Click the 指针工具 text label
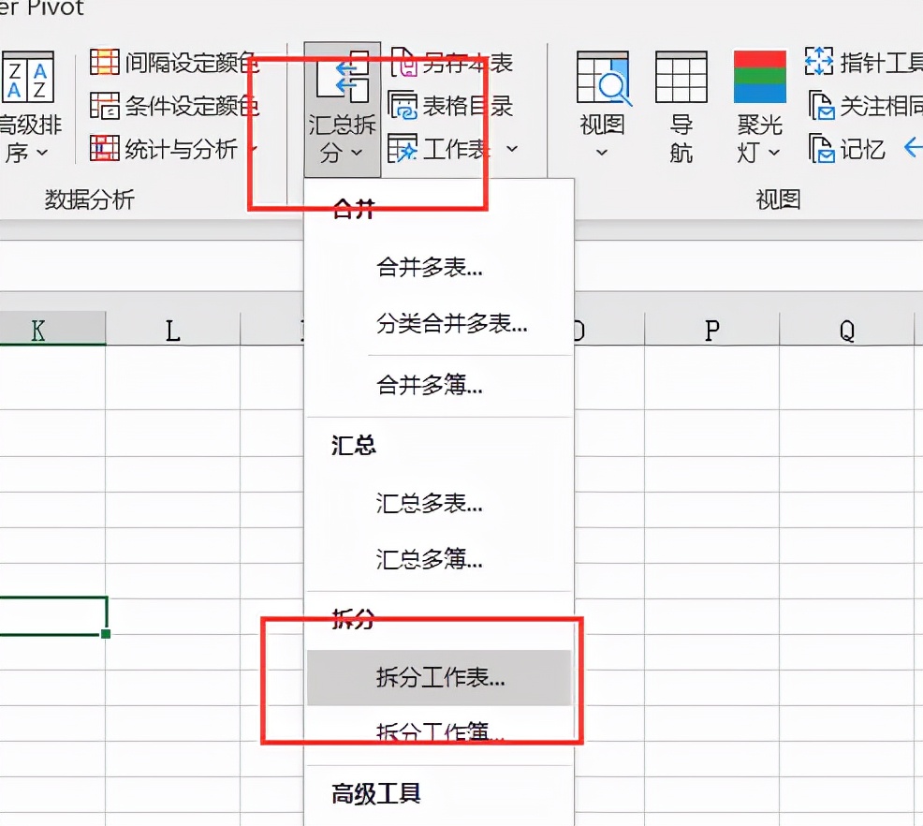The height and width of the screenshot is (826, 923). tap(881, 62)
